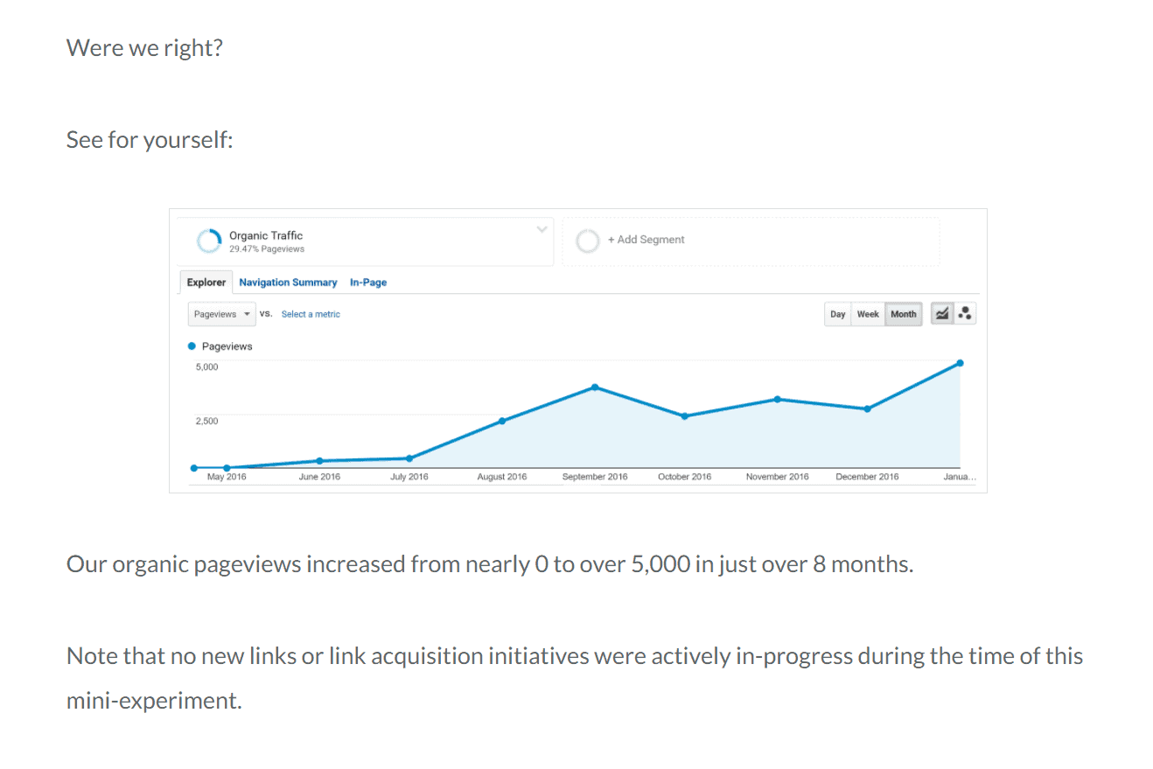Open the In-Page tab
This screenshot has width=1153, height=769.
point(368,282)
